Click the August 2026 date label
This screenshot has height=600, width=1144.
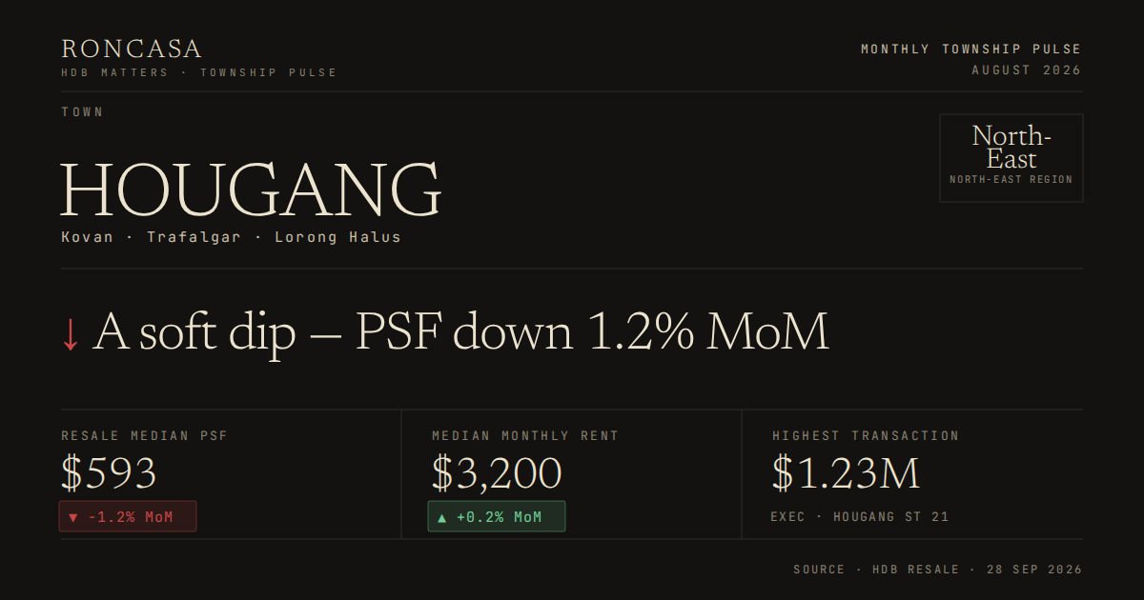click(1027, 70)
